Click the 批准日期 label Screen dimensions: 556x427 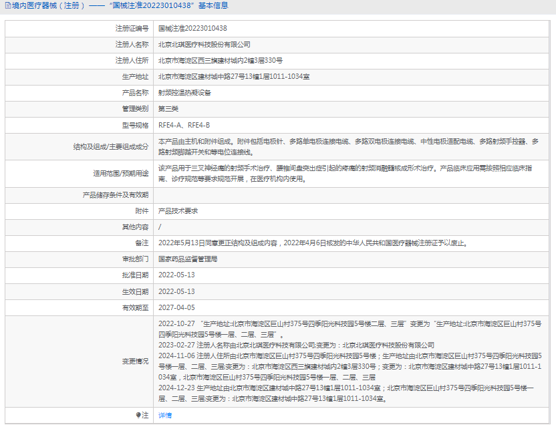click(135, 275)
